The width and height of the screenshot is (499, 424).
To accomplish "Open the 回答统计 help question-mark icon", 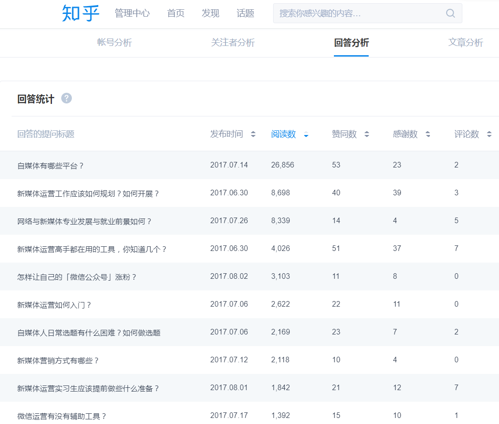I will pyautogui.click(x=66, y=98).
